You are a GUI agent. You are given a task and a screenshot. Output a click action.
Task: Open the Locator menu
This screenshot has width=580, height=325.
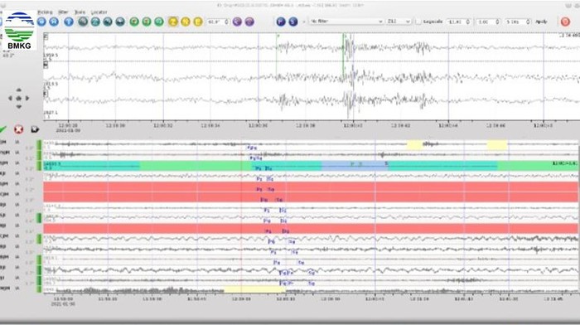[x=99, y=12]
